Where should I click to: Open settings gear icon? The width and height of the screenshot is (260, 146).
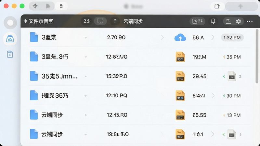pos(238,21)
